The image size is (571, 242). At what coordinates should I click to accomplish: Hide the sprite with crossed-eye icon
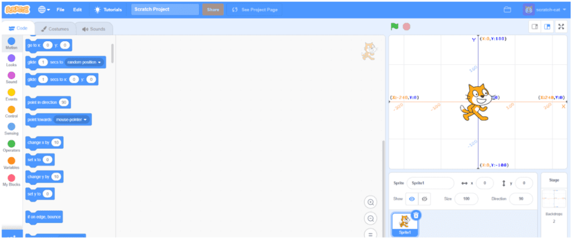(x=424, y=199)
